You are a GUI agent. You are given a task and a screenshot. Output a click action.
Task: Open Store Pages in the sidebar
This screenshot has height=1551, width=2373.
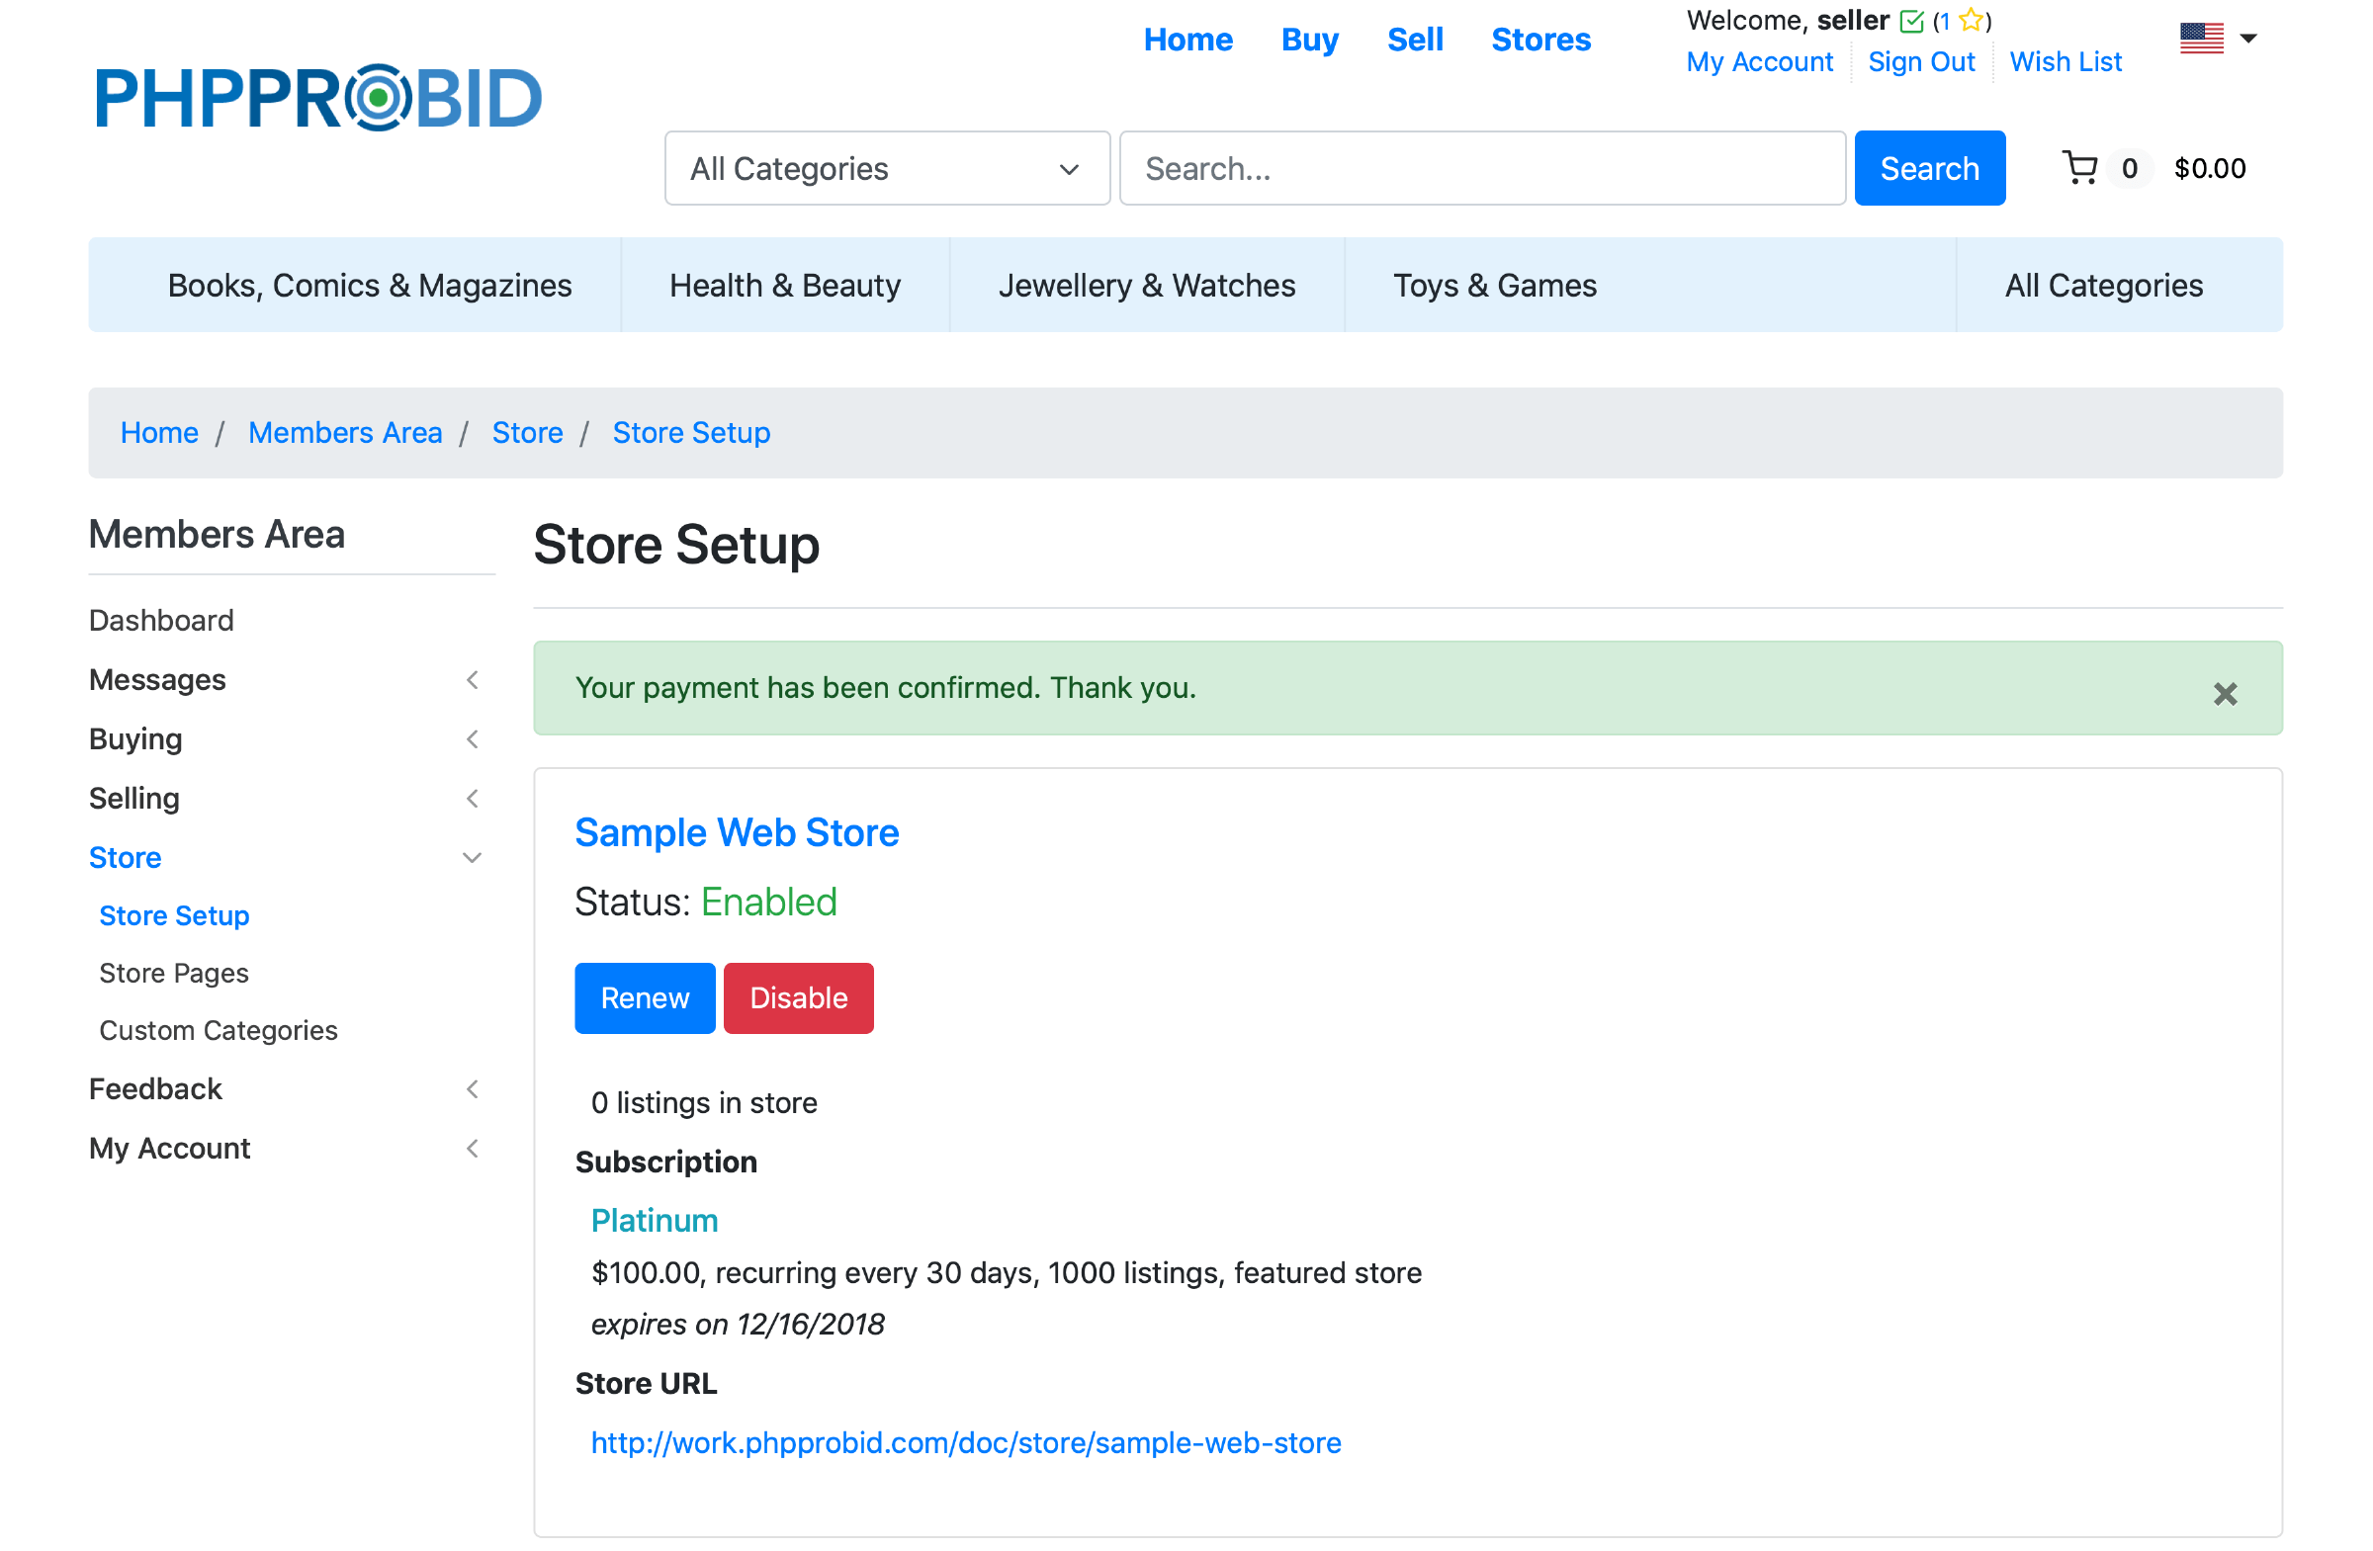[x=174, y=973]
